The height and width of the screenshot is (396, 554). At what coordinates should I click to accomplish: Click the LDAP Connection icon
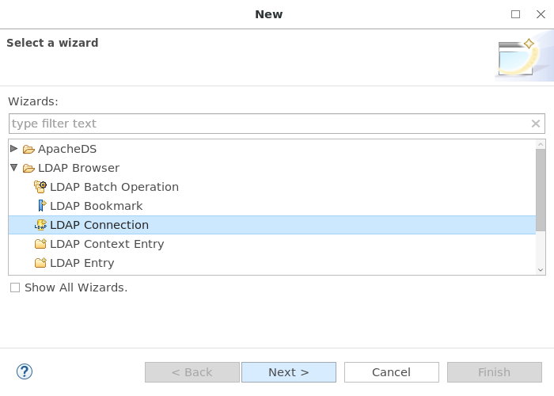click(x=40, y=225)
